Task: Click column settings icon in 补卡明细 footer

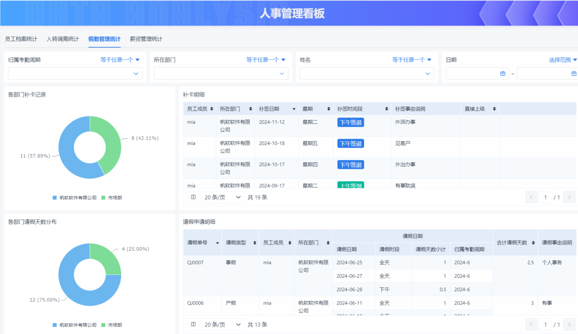Action: (x=193, y=197)
